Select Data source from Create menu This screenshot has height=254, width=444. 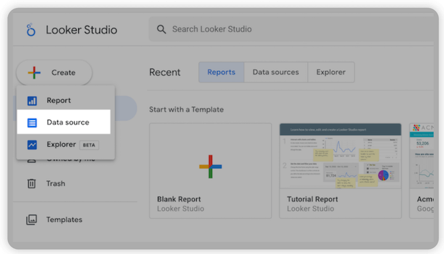pos(68,123)
